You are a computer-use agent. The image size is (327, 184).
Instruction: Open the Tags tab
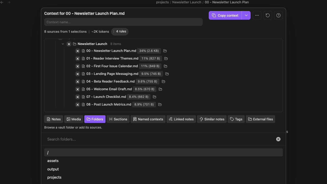click(x=236, y=119)
